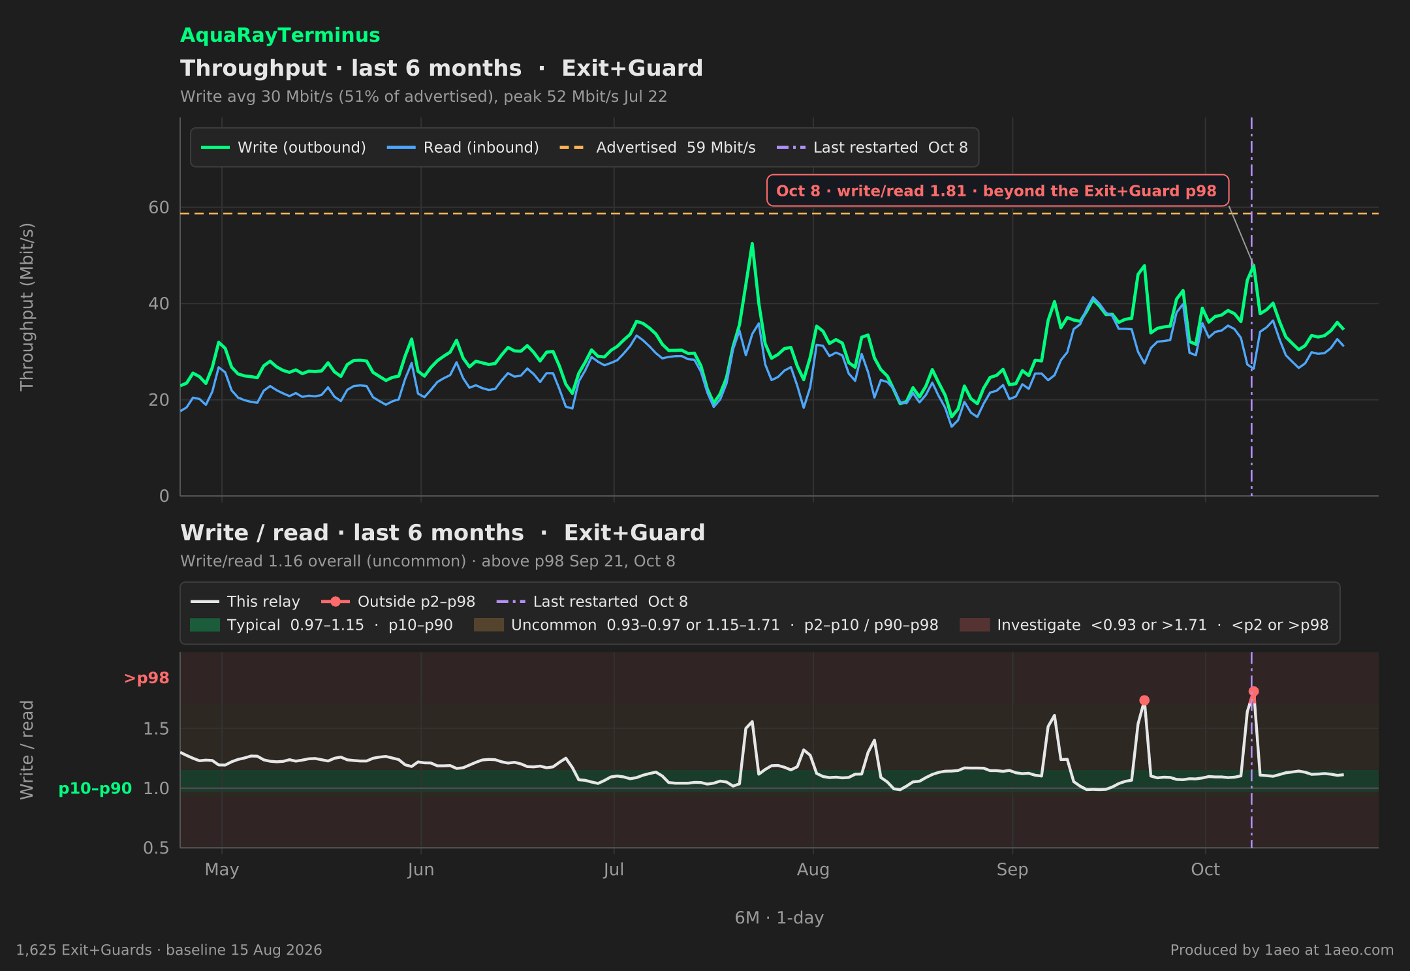
Task: Click the red Oct 8 write/read annotation box
Action: point(997,191)
